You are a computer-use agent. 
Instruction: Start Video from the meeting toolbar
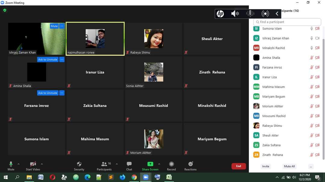(x=33, y=166)
